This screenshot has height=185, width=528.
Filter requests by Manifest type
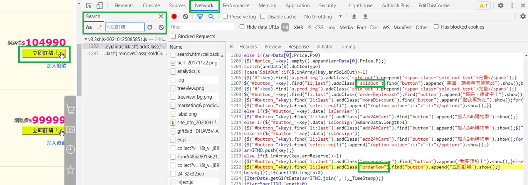[x=402, y=27]
